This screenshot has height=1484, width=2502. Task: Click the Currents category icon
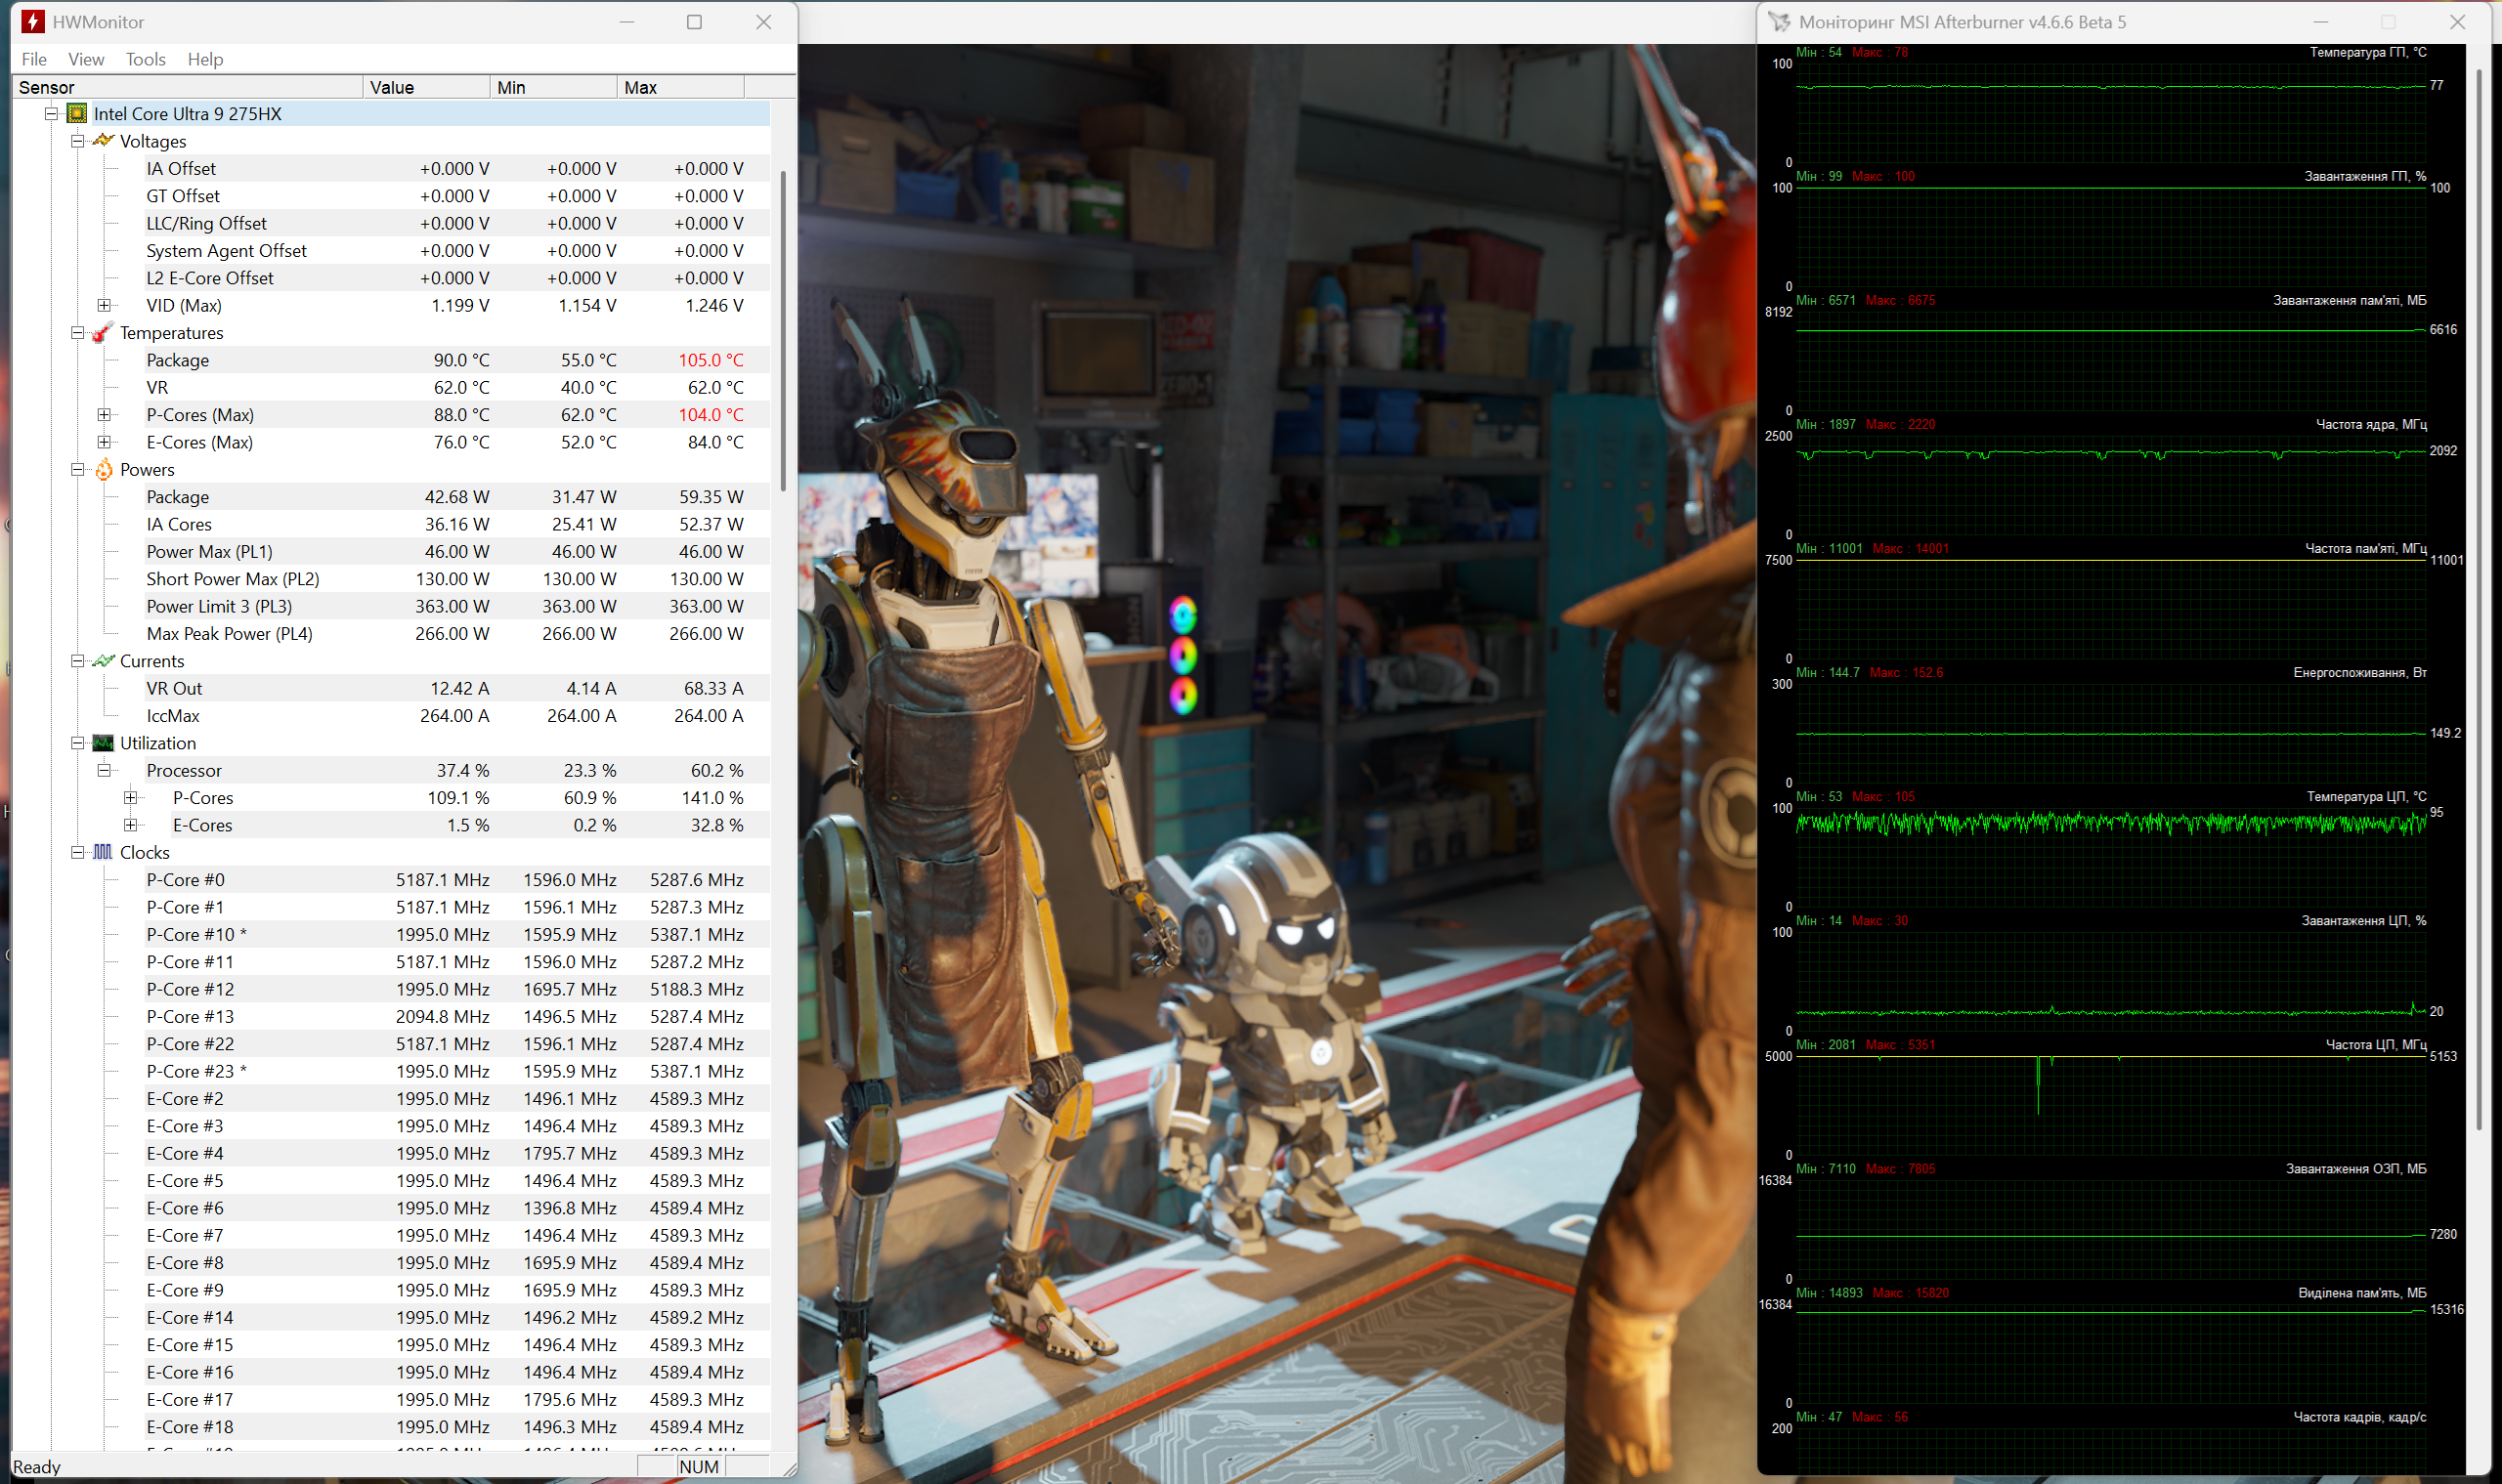pyautogui.click(x=103, y=661)
